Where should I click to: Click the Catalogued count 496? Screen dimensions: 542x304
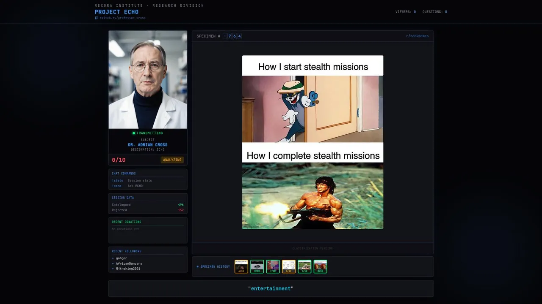181,205
